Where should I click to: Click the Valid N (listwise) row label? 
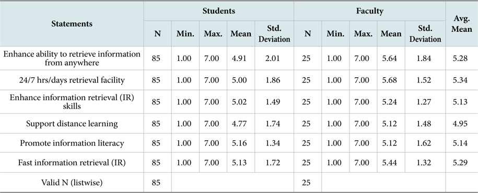coord(72,183)
